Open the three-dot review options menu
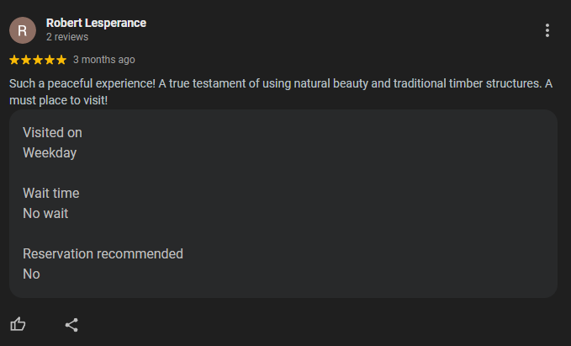 tap(547, 30)
